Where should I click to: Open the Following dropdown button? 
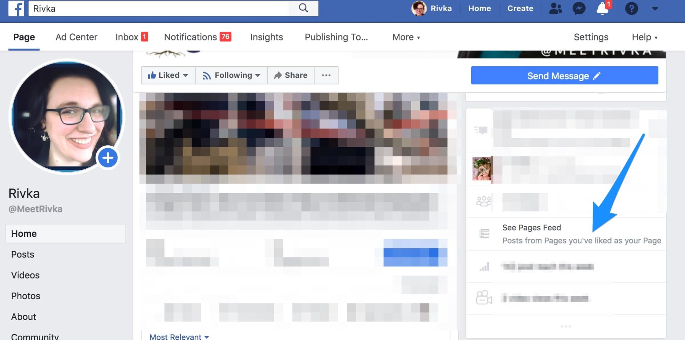[x=231, y=75]
